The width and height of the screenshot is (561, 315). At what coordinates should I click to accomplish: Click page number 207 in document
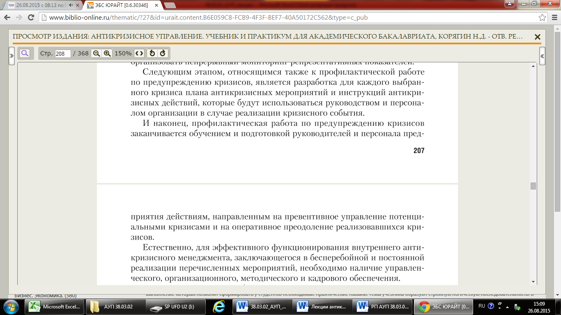(x=418, y=151)
